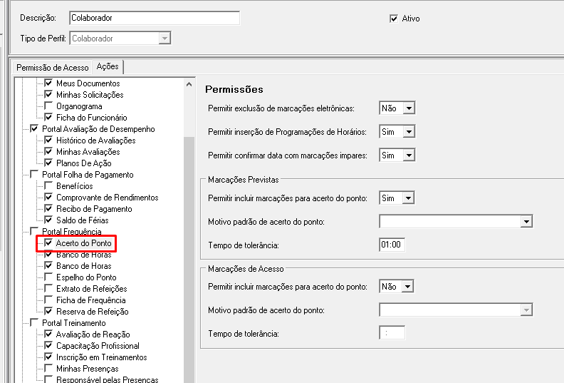Screen dimensions: 564x383
Task: Select the Ações tab
Action: pos(108,66)
